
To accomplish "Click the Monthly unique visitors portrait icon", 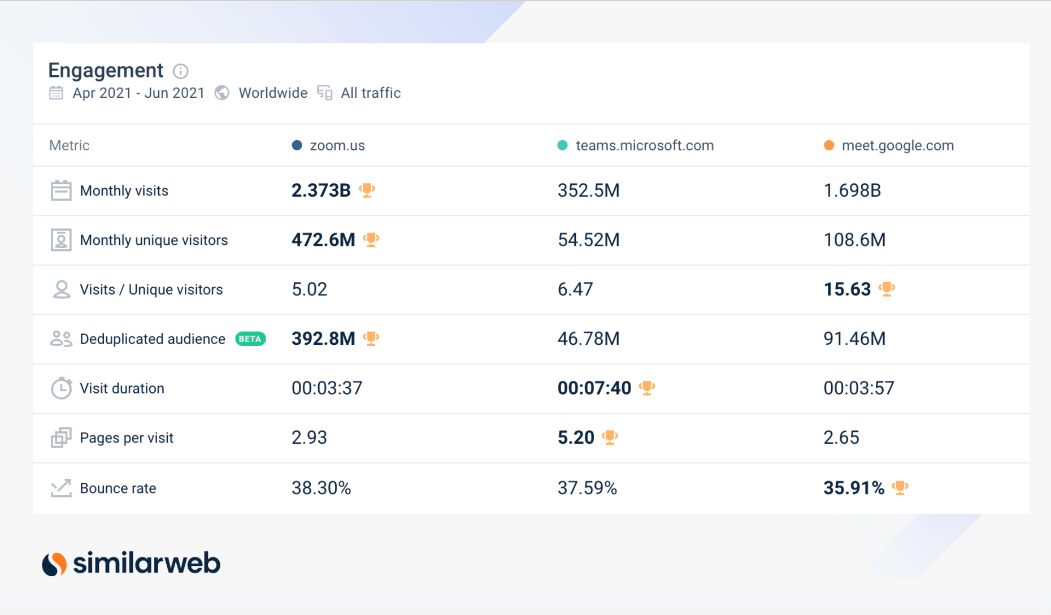I will click(x=61, y=240).
